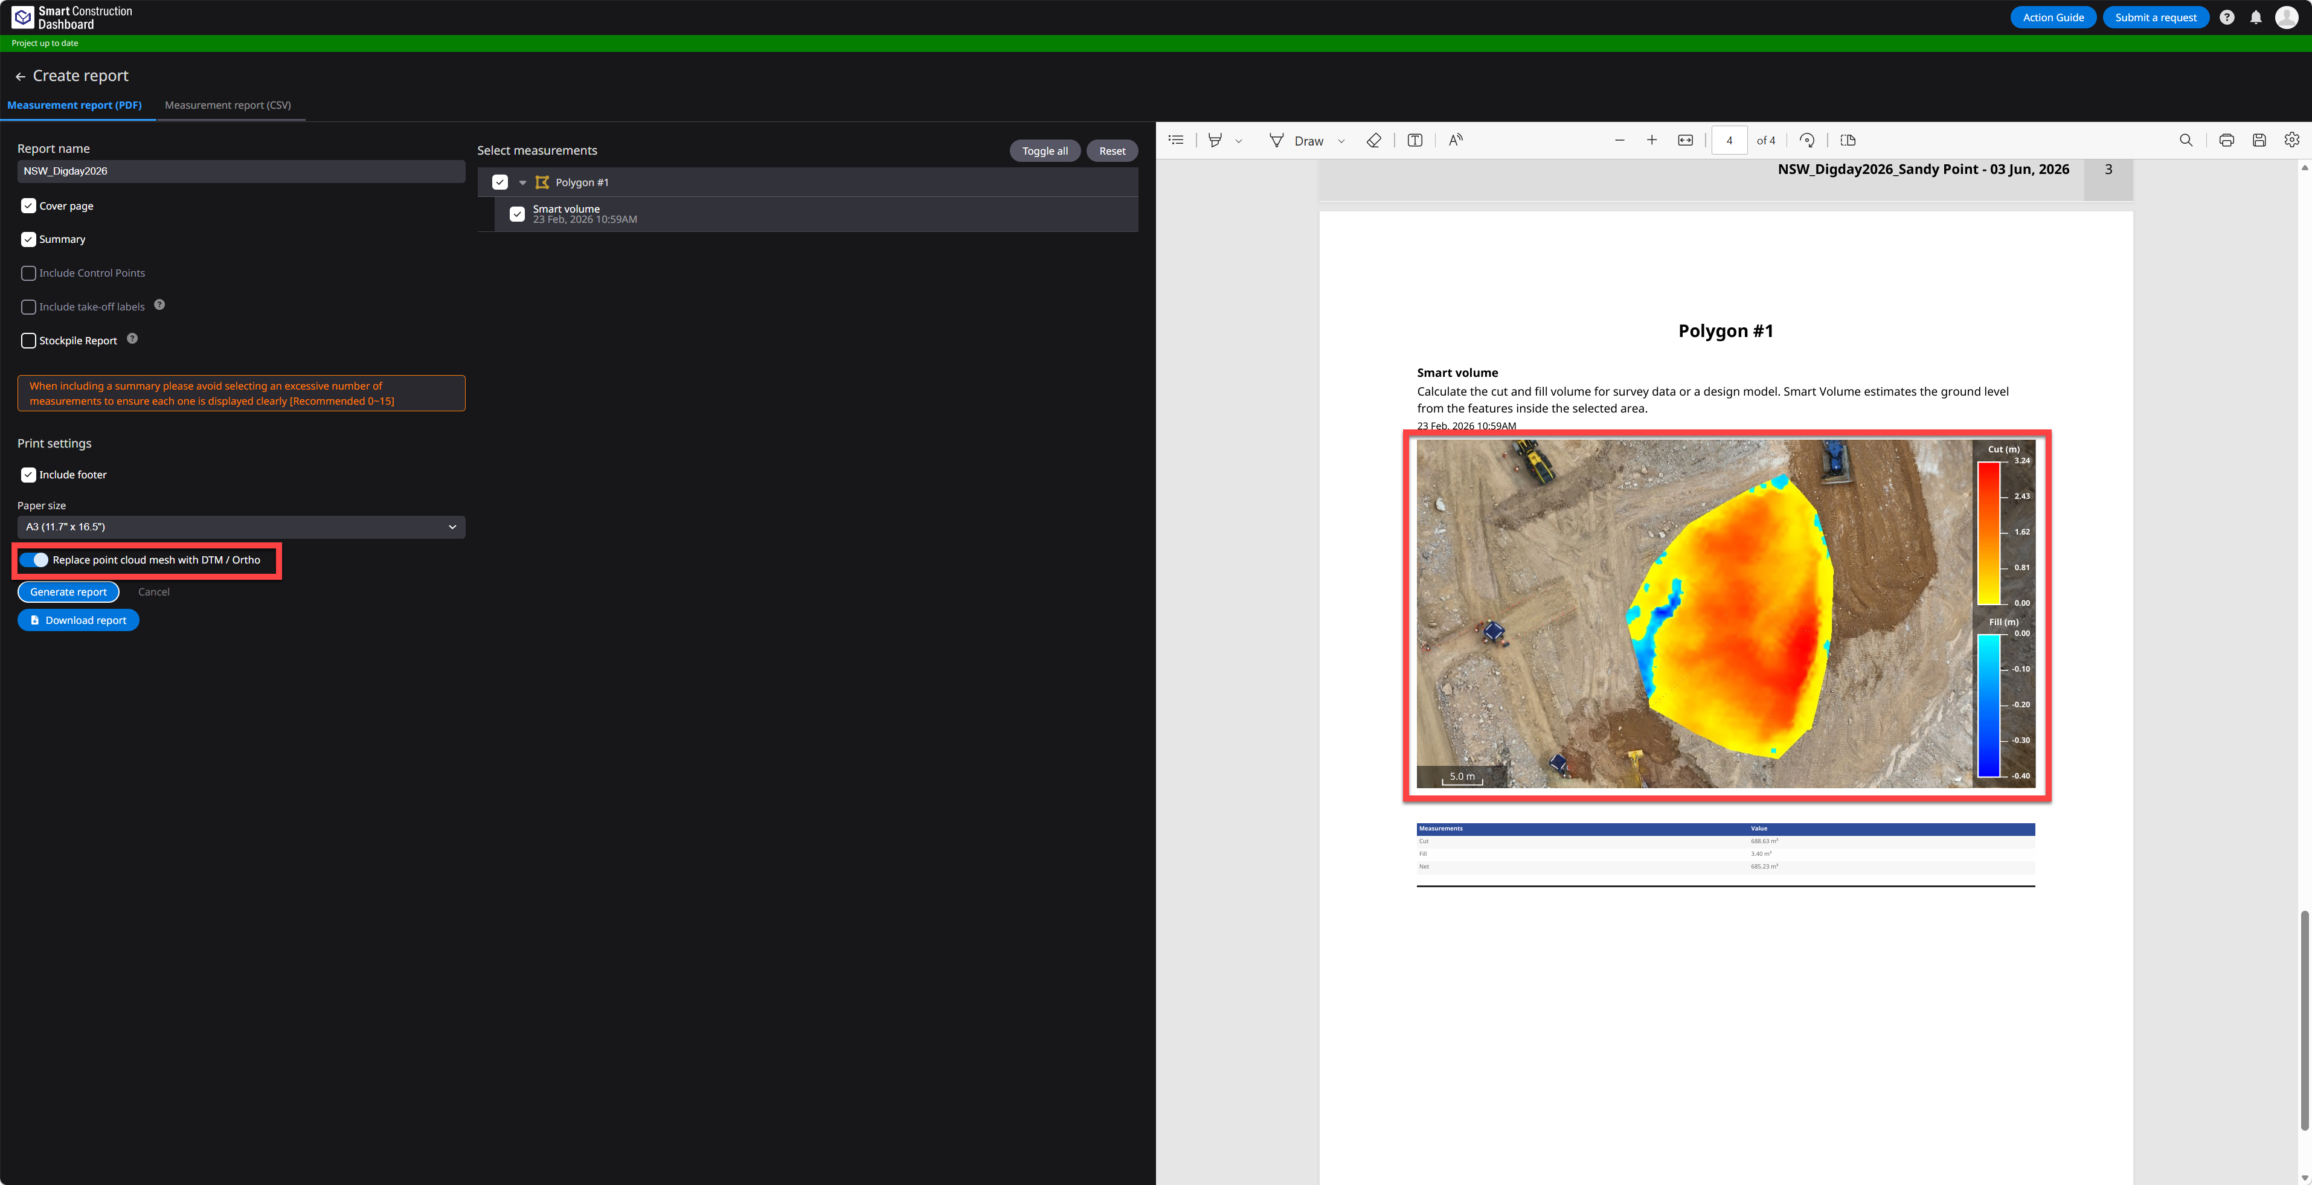The height and width of the screenshot is (1185, 2312).
Task: Uncheck the Summary checkbox
Action: pyautogui.click(x=29, y=240)
